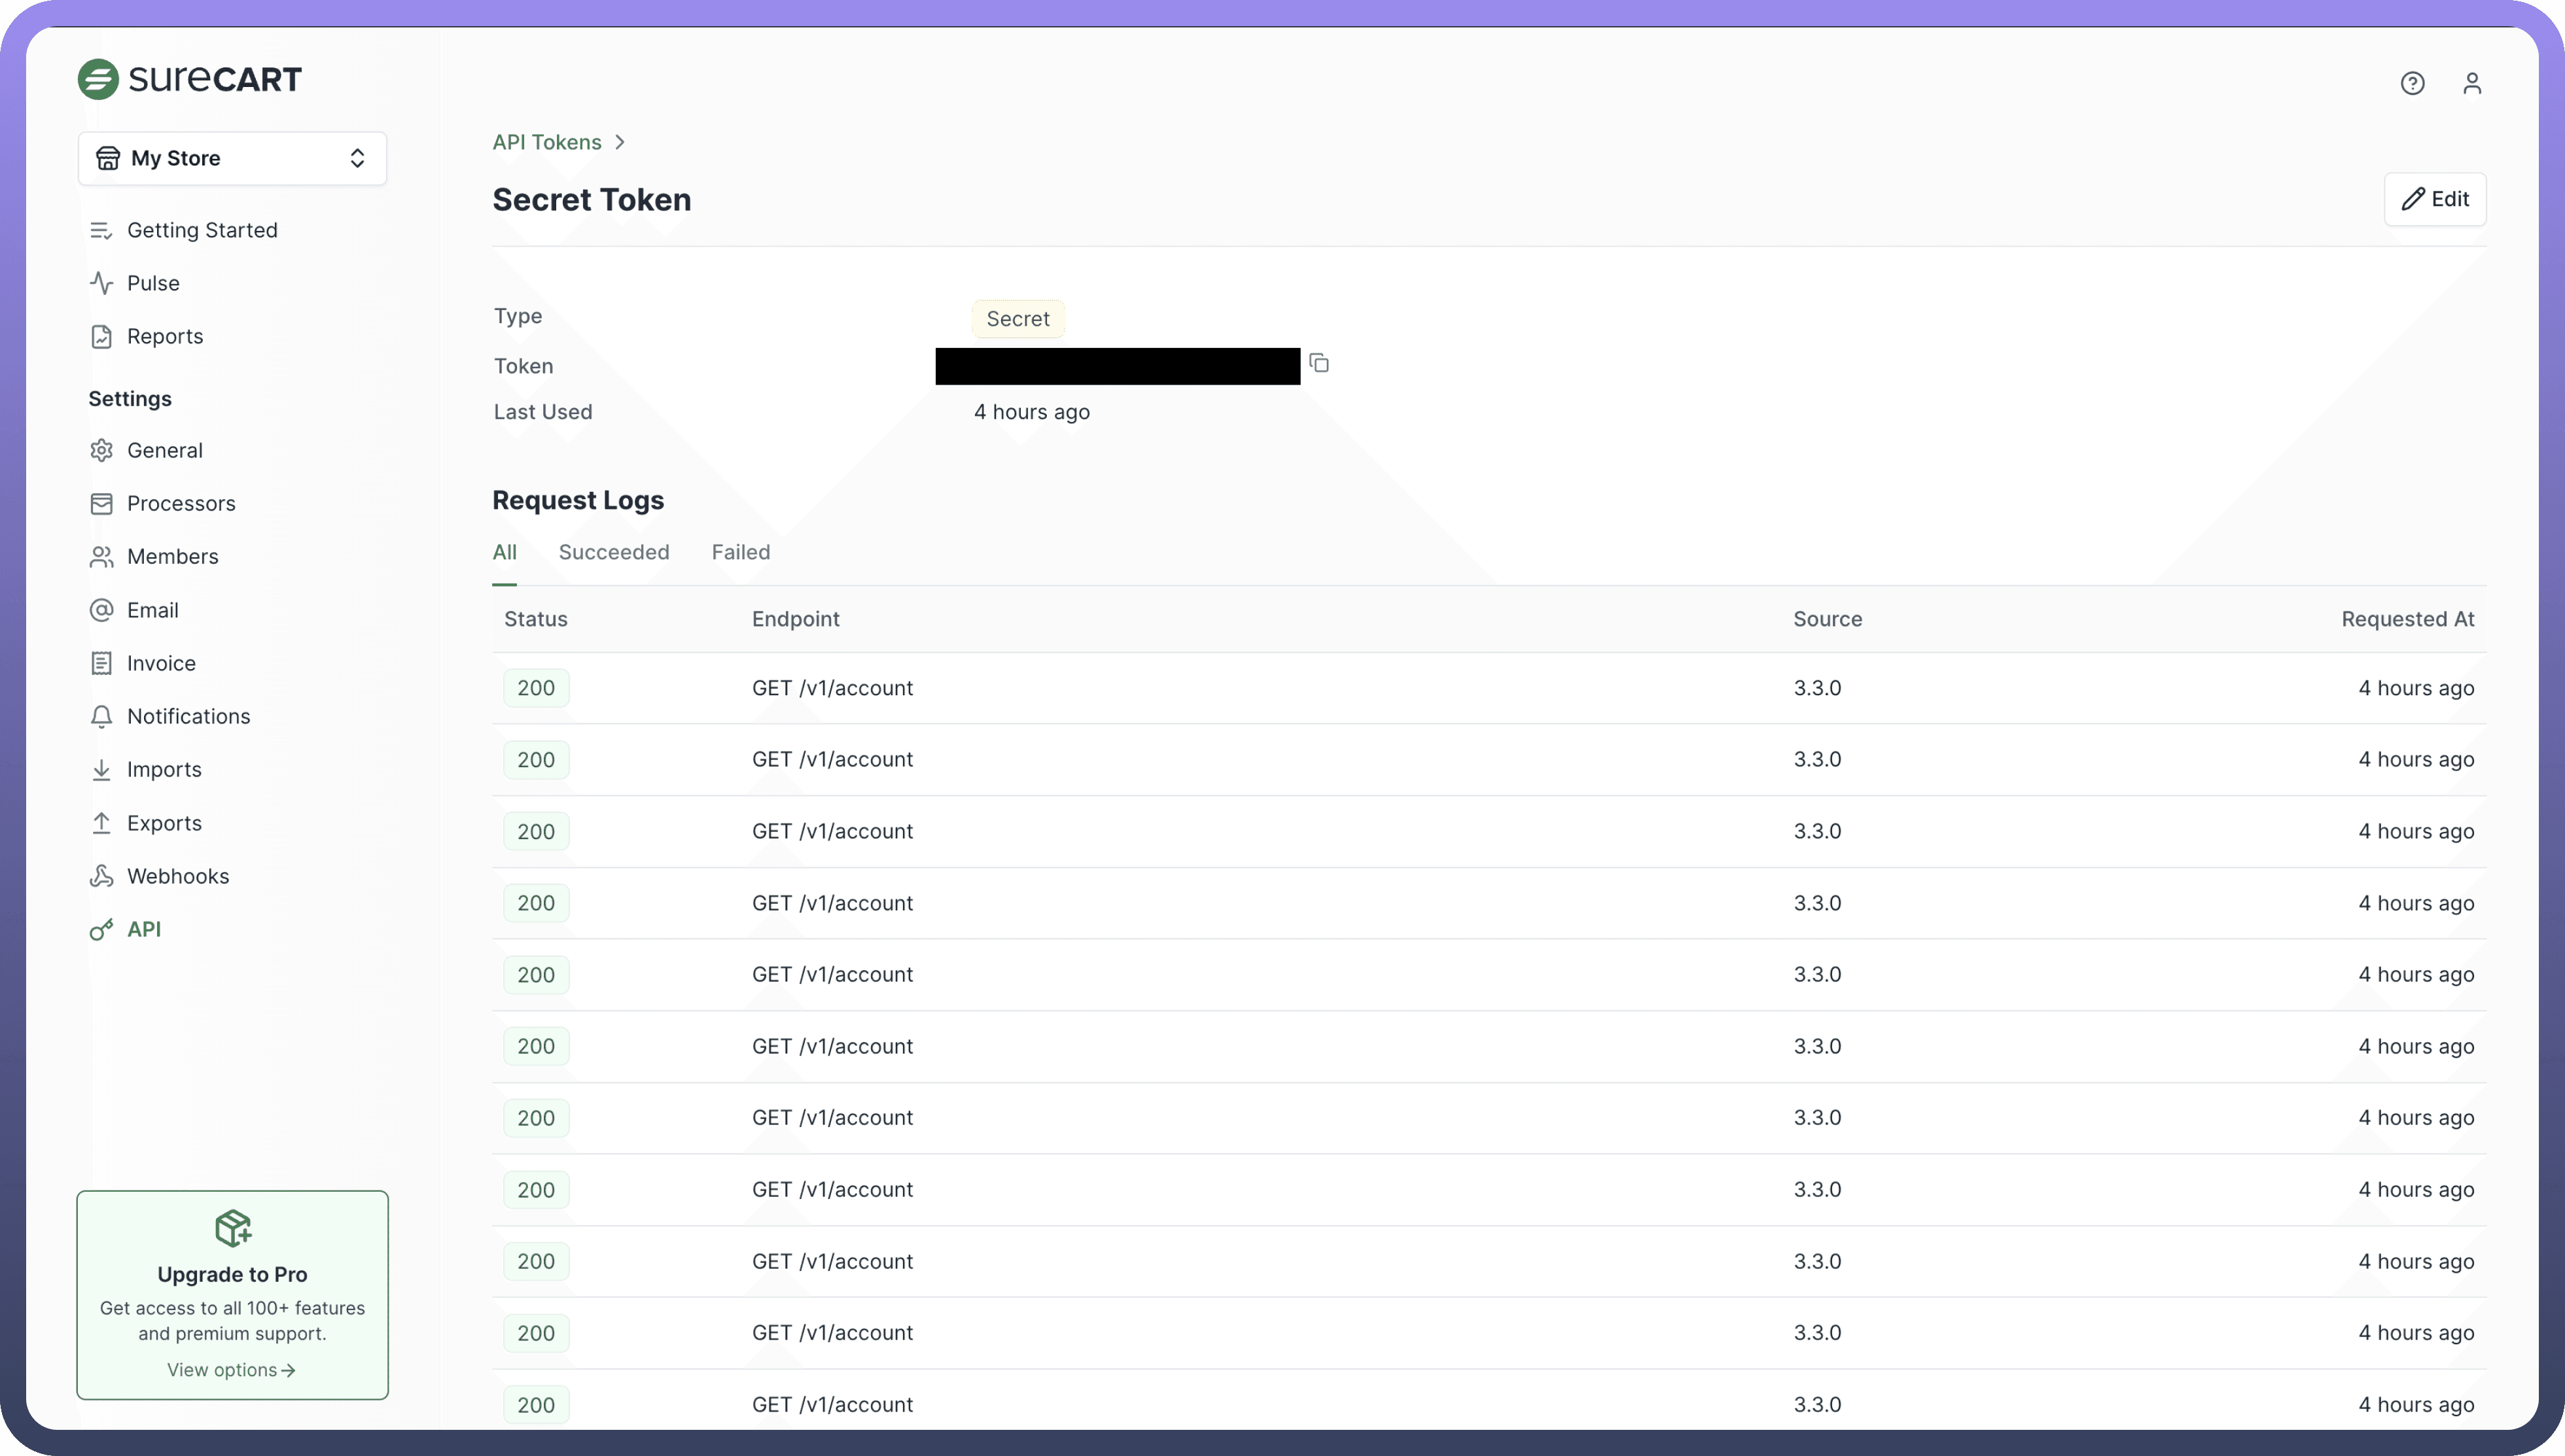Switch to the Failed logs tab
Viewport: 2565px width, 1456px height.
[740, 552]
